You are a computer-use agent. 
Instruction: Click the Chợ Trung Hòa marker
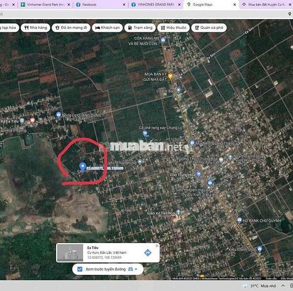click(199, 174)
